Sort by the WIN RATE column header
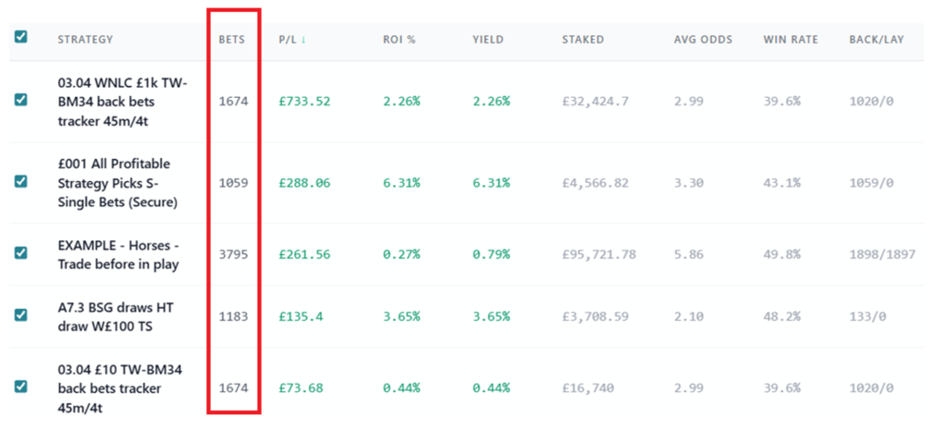The width and height of the screenshot is (947, 428). 789,40
